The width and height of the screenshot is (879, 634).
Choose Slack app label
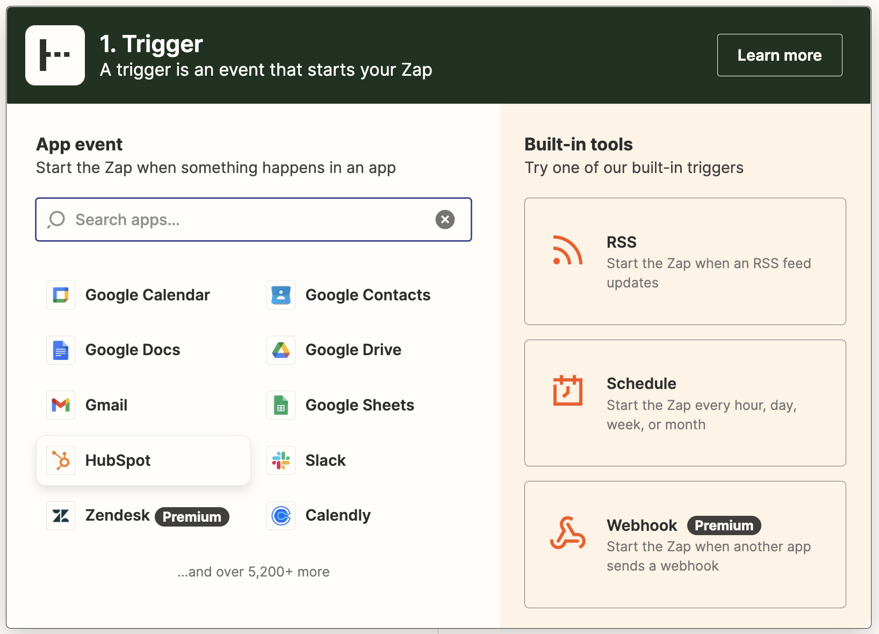326,460
